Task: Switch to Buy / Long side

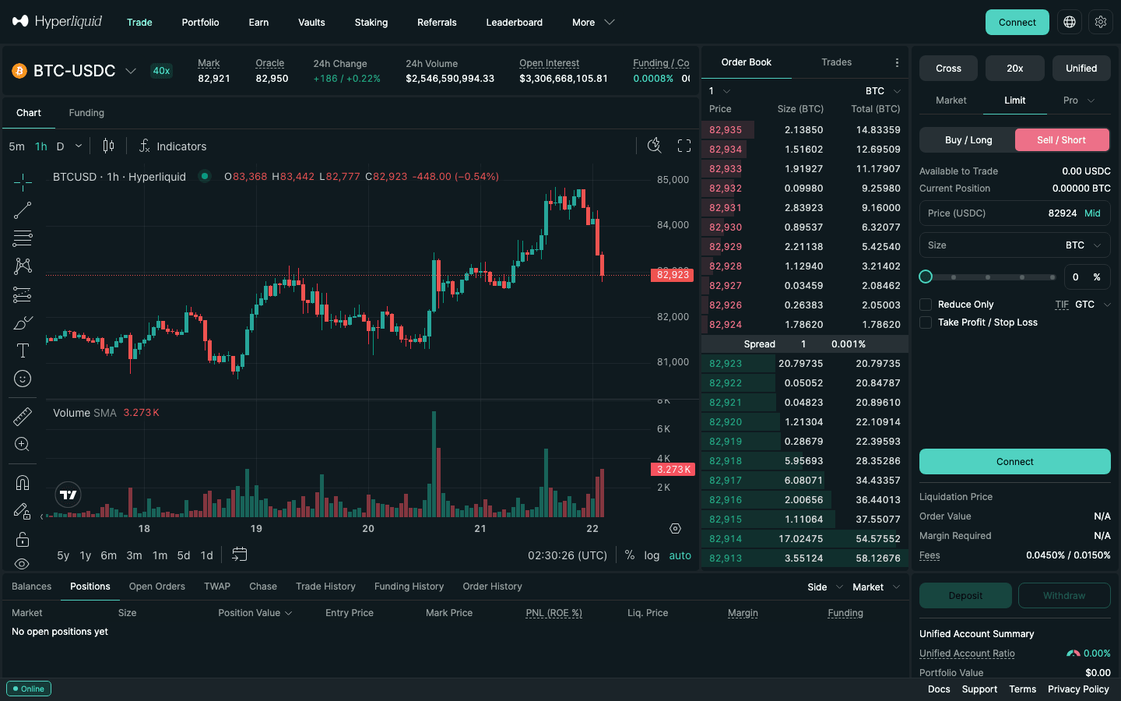Action: click(x=968, y=140)
